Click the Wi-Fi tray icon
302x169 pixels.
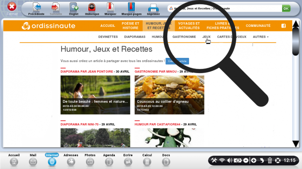click(x=222, y=160)
